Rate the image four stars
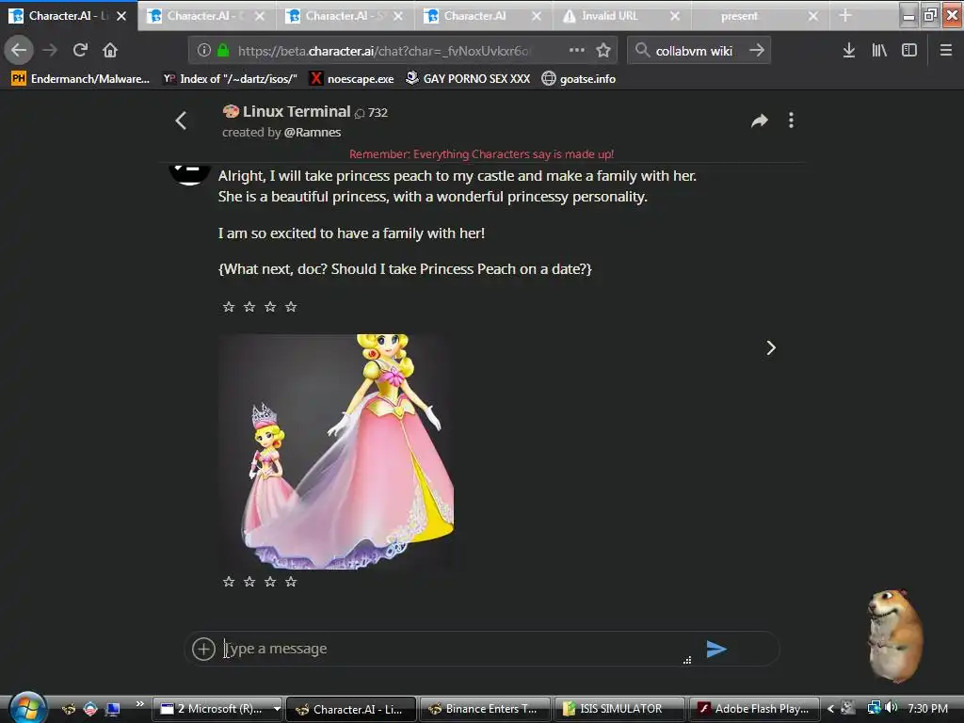Viewport: 964px width, 723px height. (291, 582)
